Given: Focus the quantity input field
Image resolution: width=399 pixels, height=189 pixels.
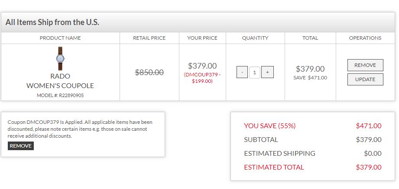Looking at the screenshot, I should [x=255, y=72].
